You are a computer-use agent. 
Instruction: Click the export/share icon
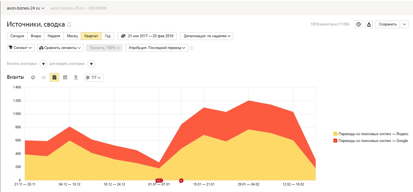click(x=369, y=24)
